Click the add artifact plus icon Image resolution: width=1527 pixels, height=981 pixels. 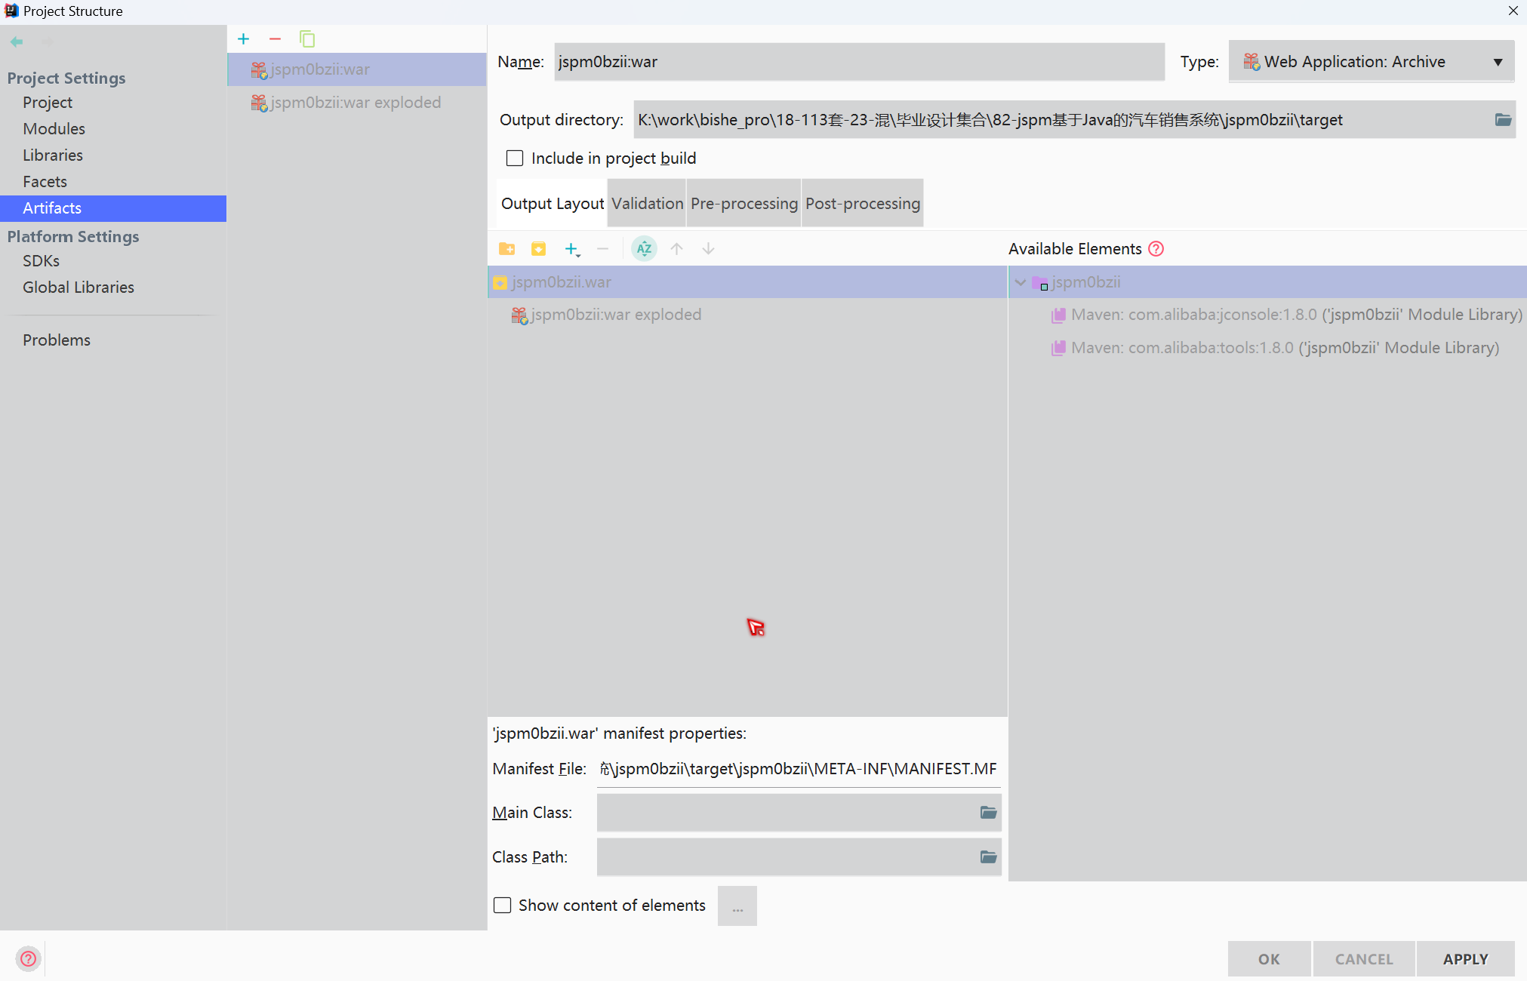(x=243, y=39)
